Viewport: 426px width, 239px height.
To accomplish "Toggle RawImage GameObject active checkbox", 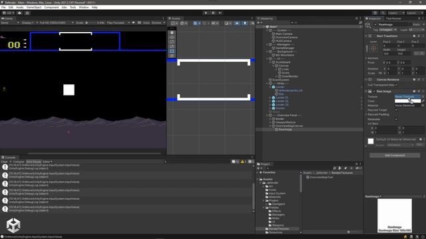I will click(x=375, y=25).
